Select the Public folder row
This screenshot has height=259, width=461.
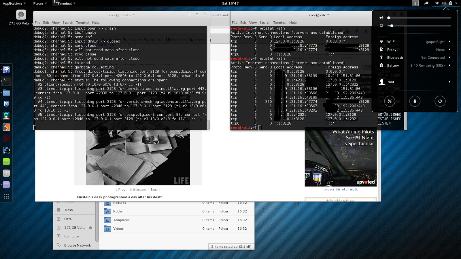click(x=176, y=211)
